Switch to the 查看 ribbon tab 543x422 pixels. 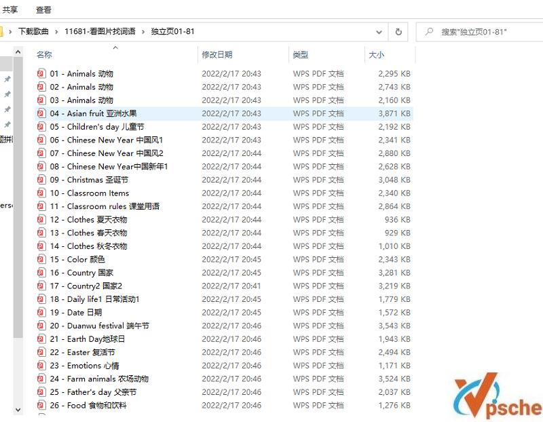click(x=43, y=9)
